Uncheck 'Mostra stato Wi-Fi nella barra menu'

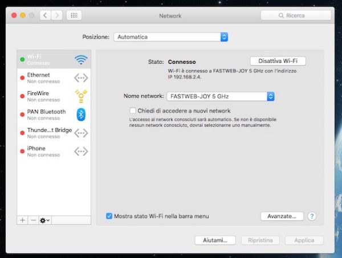[x=109, y=216]
